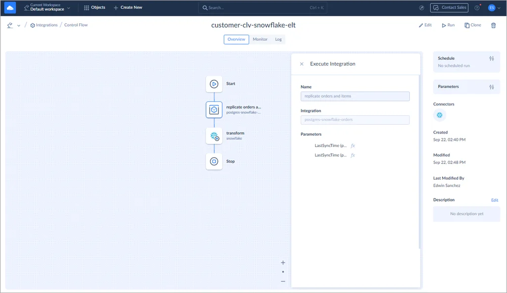Clone the integration with Clone button

pos(473,25)
